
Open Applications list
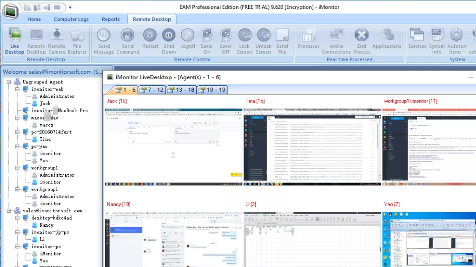(x=387, y=38)
